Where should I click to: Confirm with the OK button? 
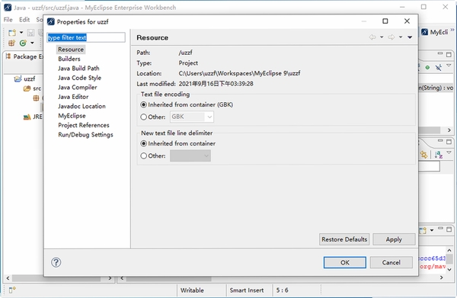click(x=345, y=262)
